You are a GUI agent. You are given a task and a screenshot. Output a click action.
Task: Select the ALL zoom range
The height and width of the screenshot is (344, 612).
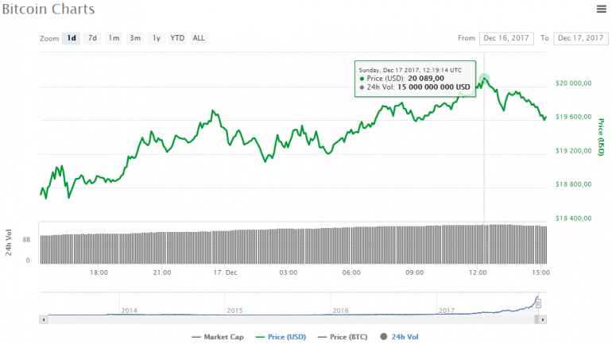click(199, 38)
